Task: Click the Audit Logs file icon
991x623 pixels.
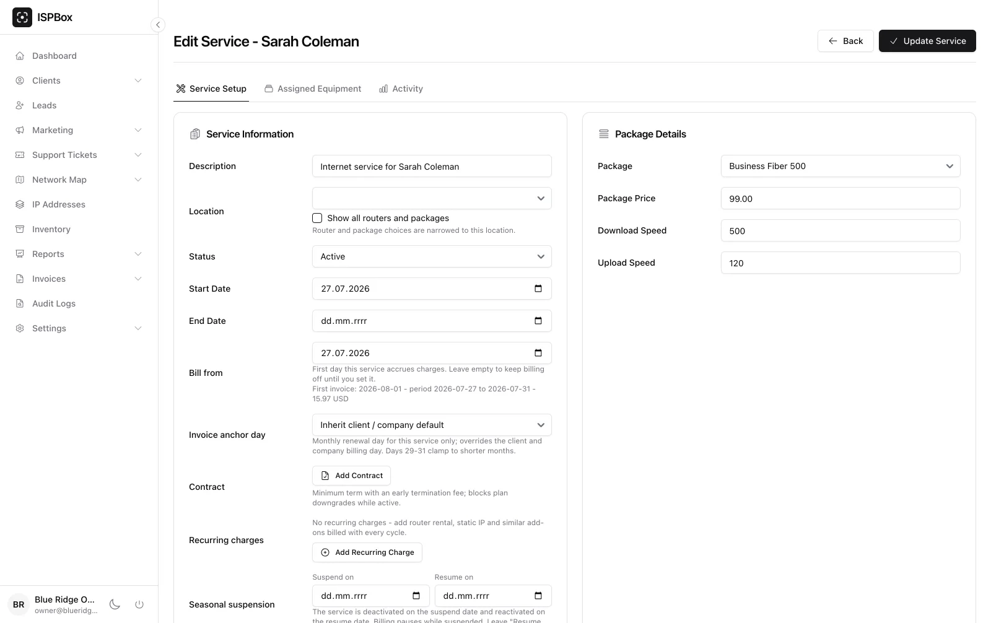Action: tap(20, 303)
